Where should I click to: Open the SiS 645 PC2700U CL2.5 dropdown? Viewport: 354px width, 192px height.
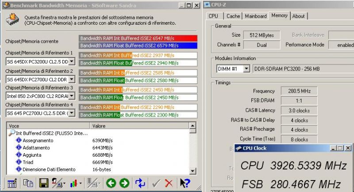(72, 113)
